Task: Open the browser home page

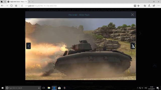Action: [x=16, y=6]
